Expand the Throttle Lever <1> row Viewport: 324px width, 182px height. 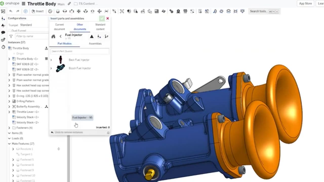(x=9, y=112)
